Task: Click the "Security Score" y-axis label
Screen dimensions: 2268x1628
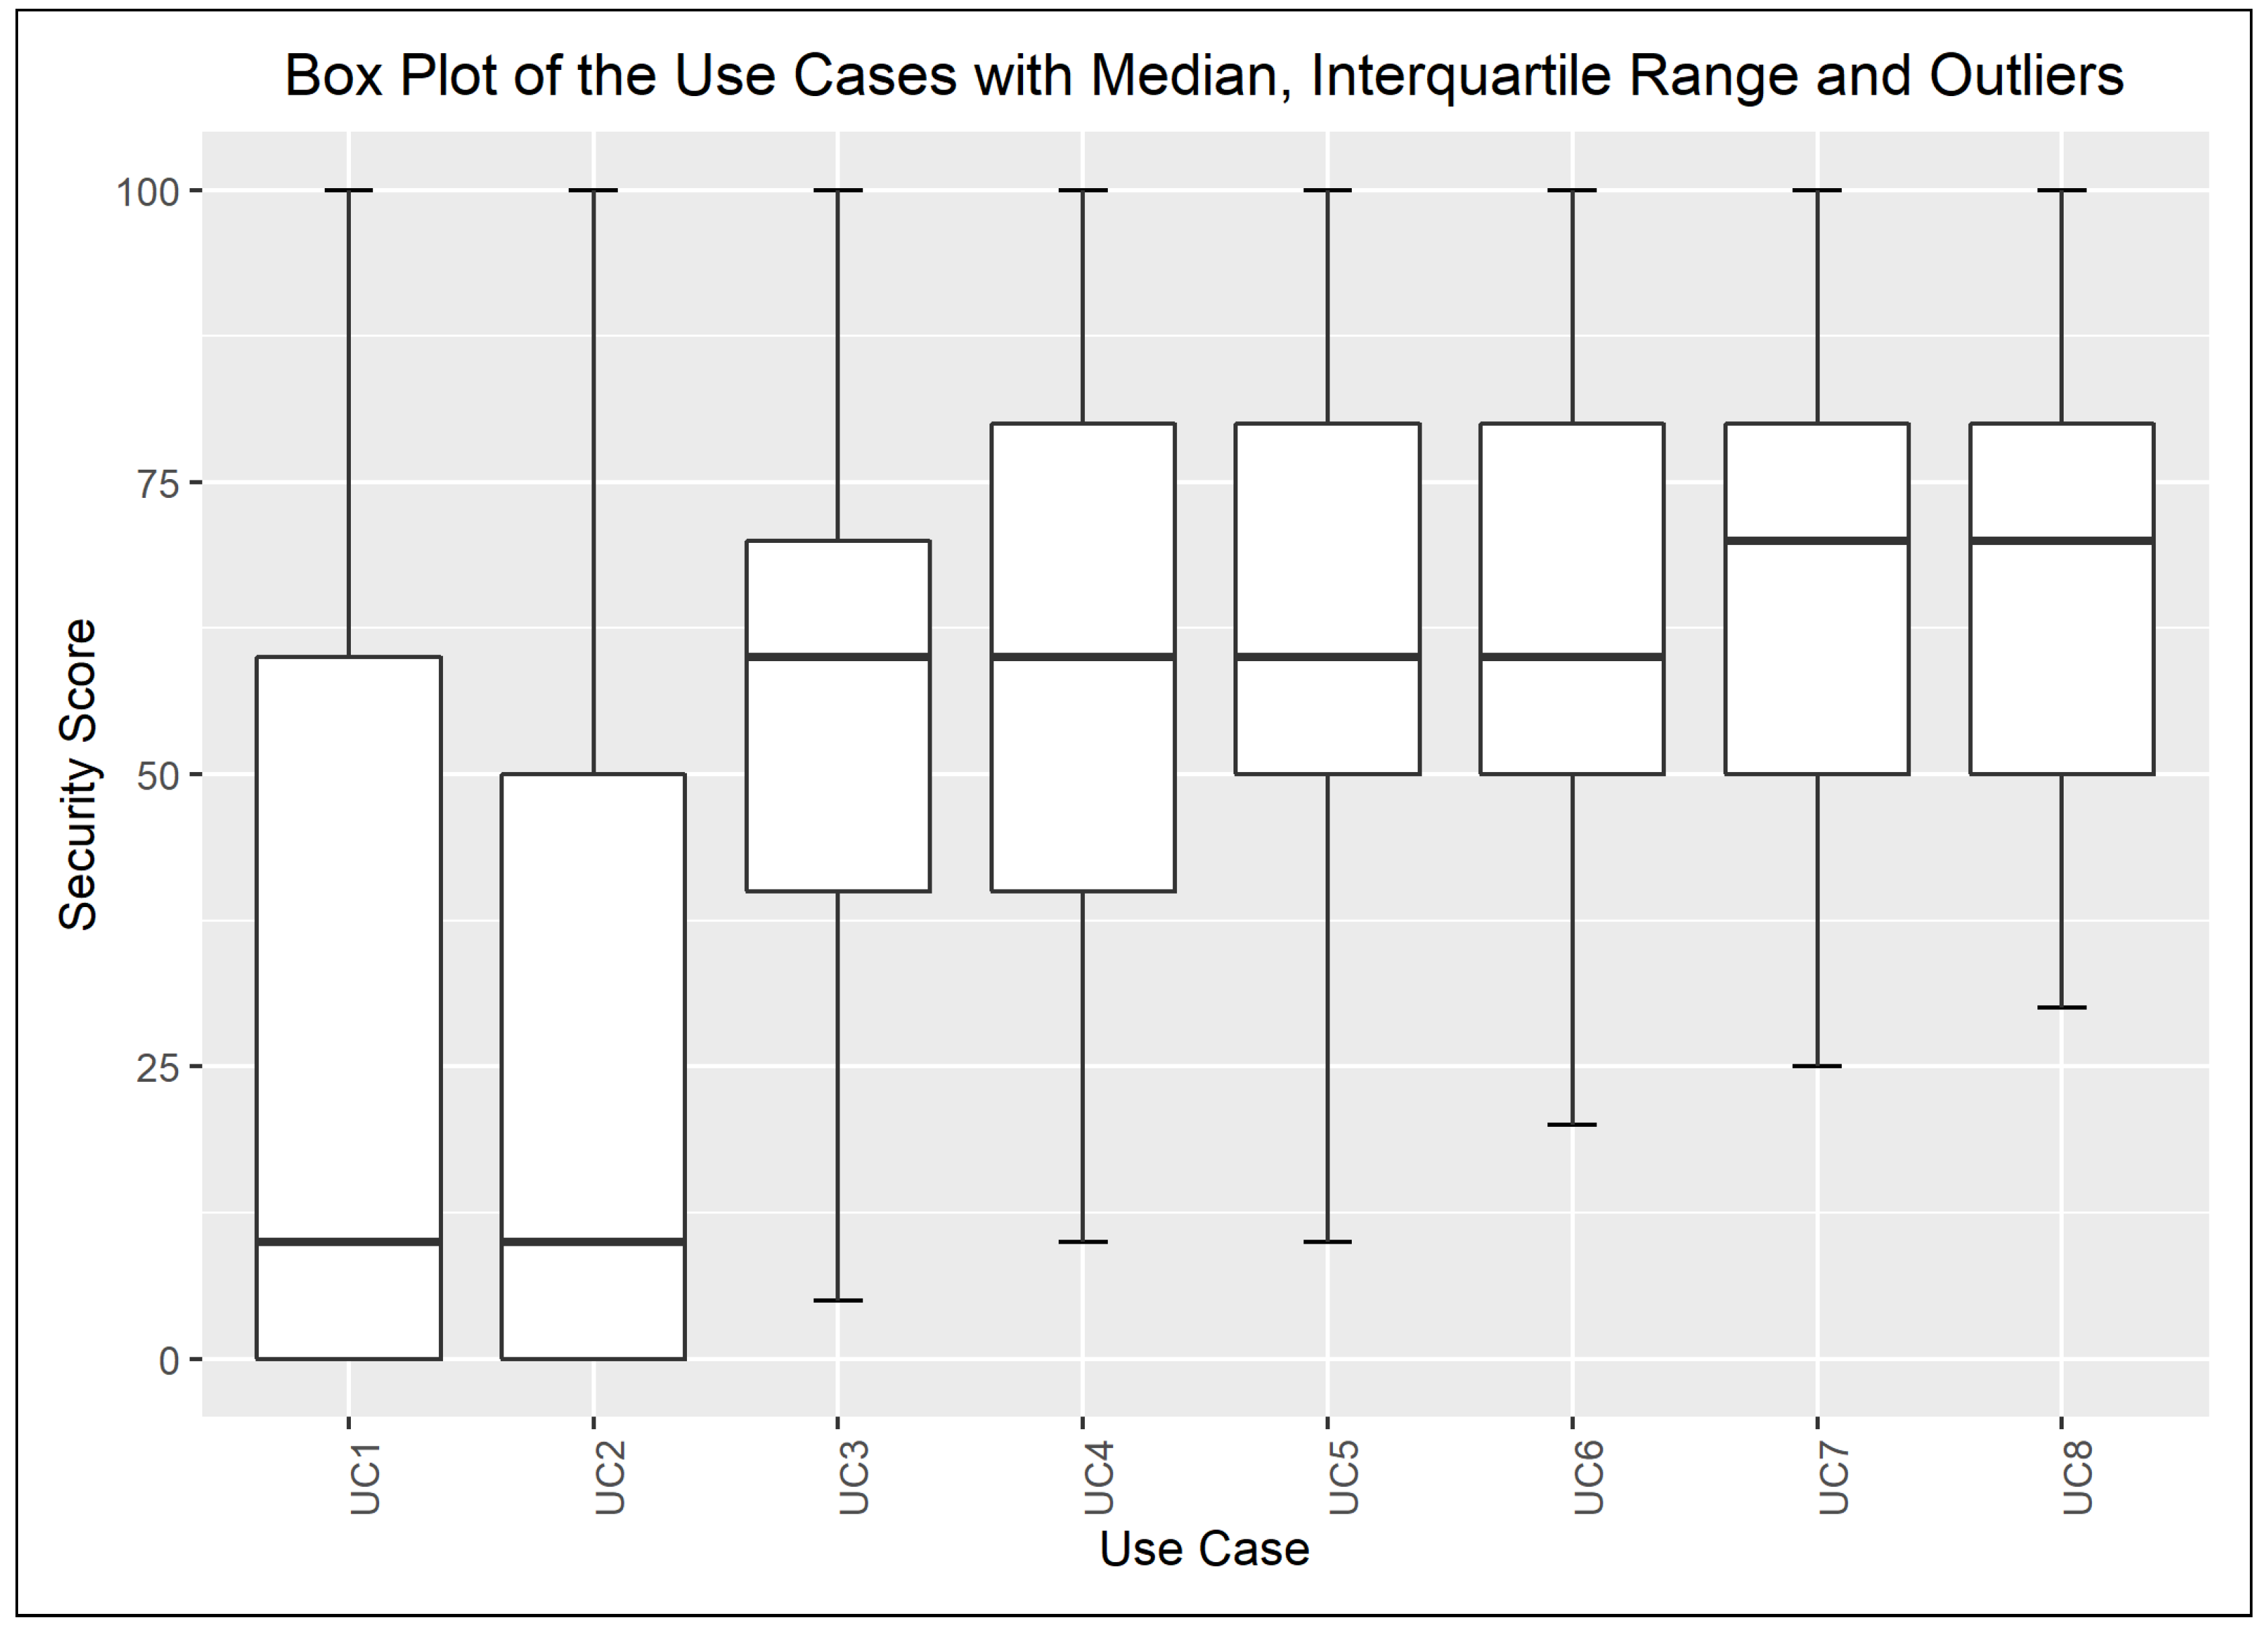Action: [78, 775]
